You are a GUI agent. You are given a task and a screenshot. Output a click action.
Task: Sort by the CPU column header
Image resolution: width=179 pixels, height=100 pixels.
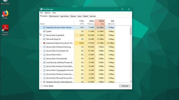click(79, 22)
